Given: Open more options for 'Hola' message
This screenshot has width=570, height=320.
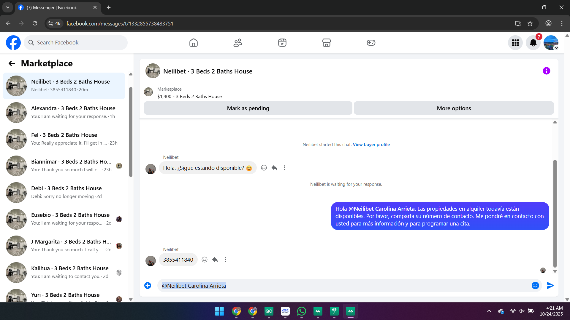Looking at the screenshot, I should [x=285, y=168].
